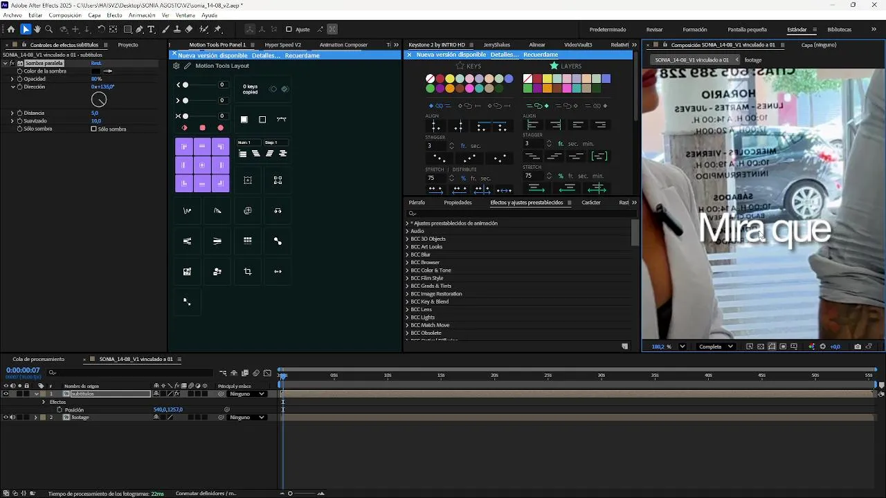Expand Audio effects category
886x498 pixels.
point(407,231)
